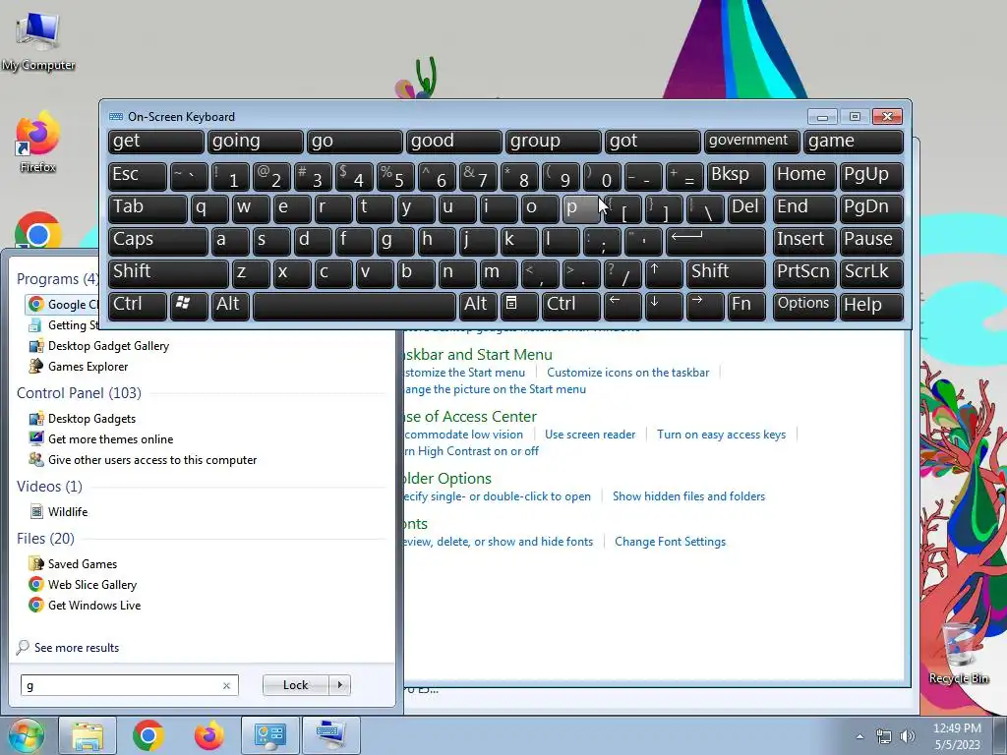The image size is (1007, 755).
Task: Open Turn on easy access keys link
Action: (721, 435)
